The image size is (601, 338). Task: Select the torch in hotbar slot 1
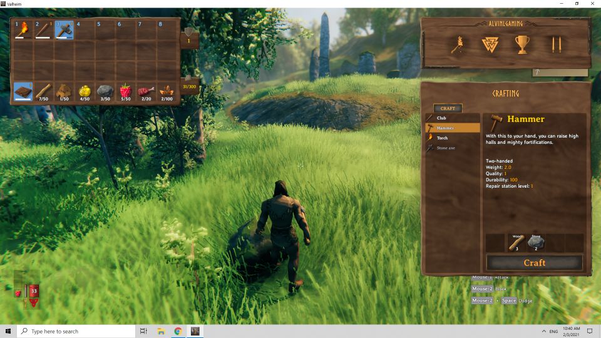click(23, 30)
